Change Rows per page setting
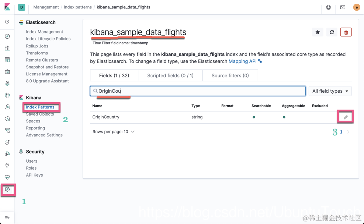Viewport: 364px width, 224px height. pyautogui.click(x=113, y=132)
